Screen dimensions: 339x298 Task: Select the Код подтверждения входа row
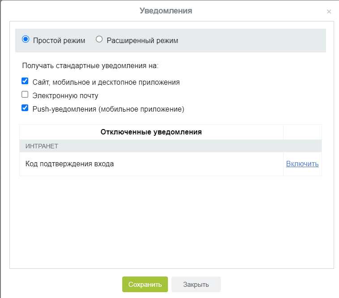70,164
